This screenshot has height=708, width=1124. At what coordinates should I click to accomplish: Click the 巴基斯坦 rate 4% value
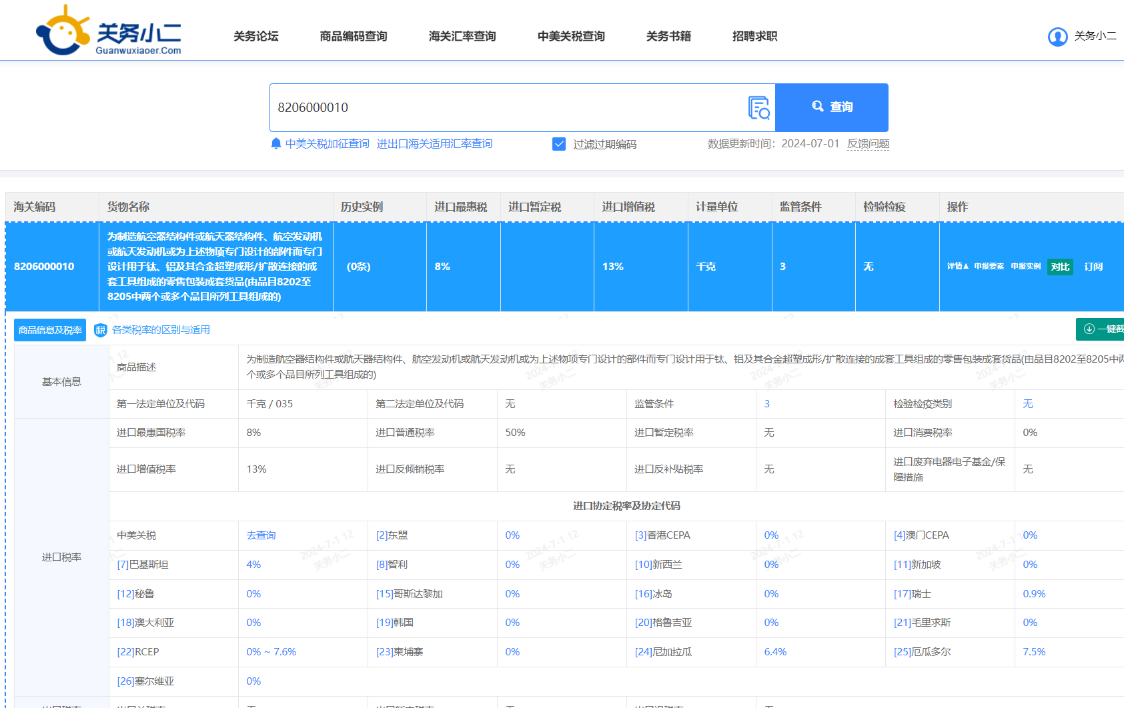point(253,565)
